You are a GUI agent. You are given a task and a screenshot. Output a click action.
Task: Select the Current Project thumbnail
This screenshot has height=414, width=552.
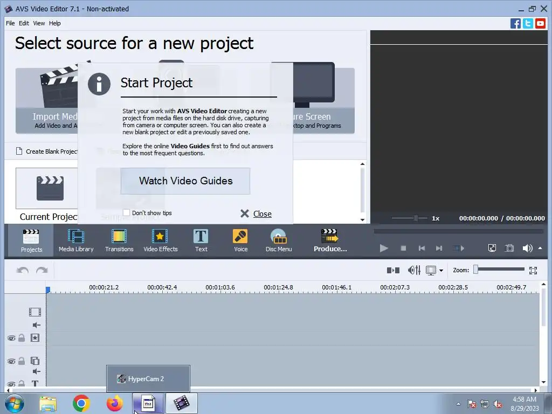tap(47, 188)
